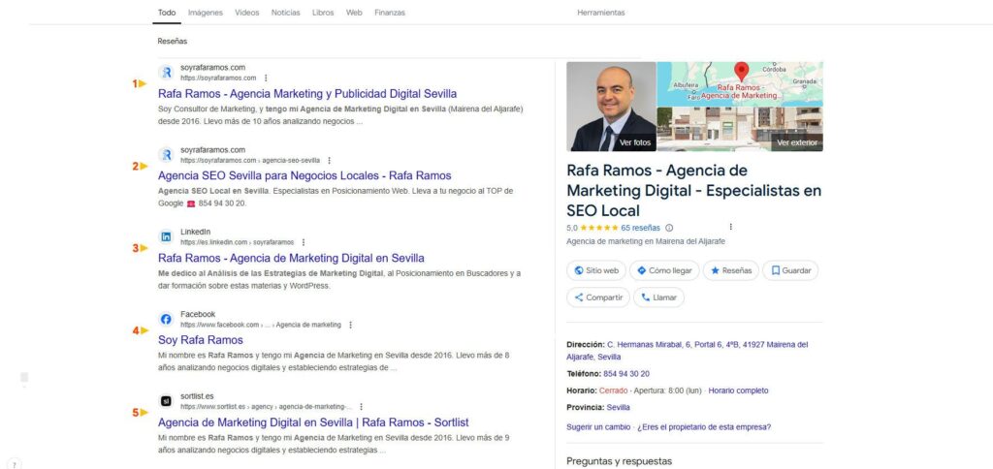Open the three-dot menu beside the first soyrafaramos.com result
The height and width of the screenshot is (469, 993).
266,78
